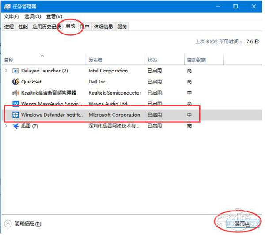Switch to the 性能 tab
Screen dimensions: 265x235
tap(23, 27)
